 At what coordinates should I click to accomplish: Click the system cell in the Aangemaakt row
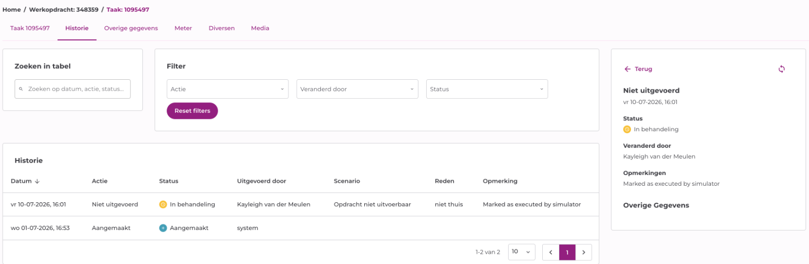(x=248, y=228)
